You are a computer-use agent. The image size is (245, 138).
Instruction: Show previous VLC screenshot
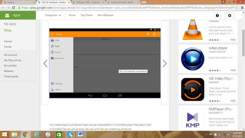coord(45,63)
